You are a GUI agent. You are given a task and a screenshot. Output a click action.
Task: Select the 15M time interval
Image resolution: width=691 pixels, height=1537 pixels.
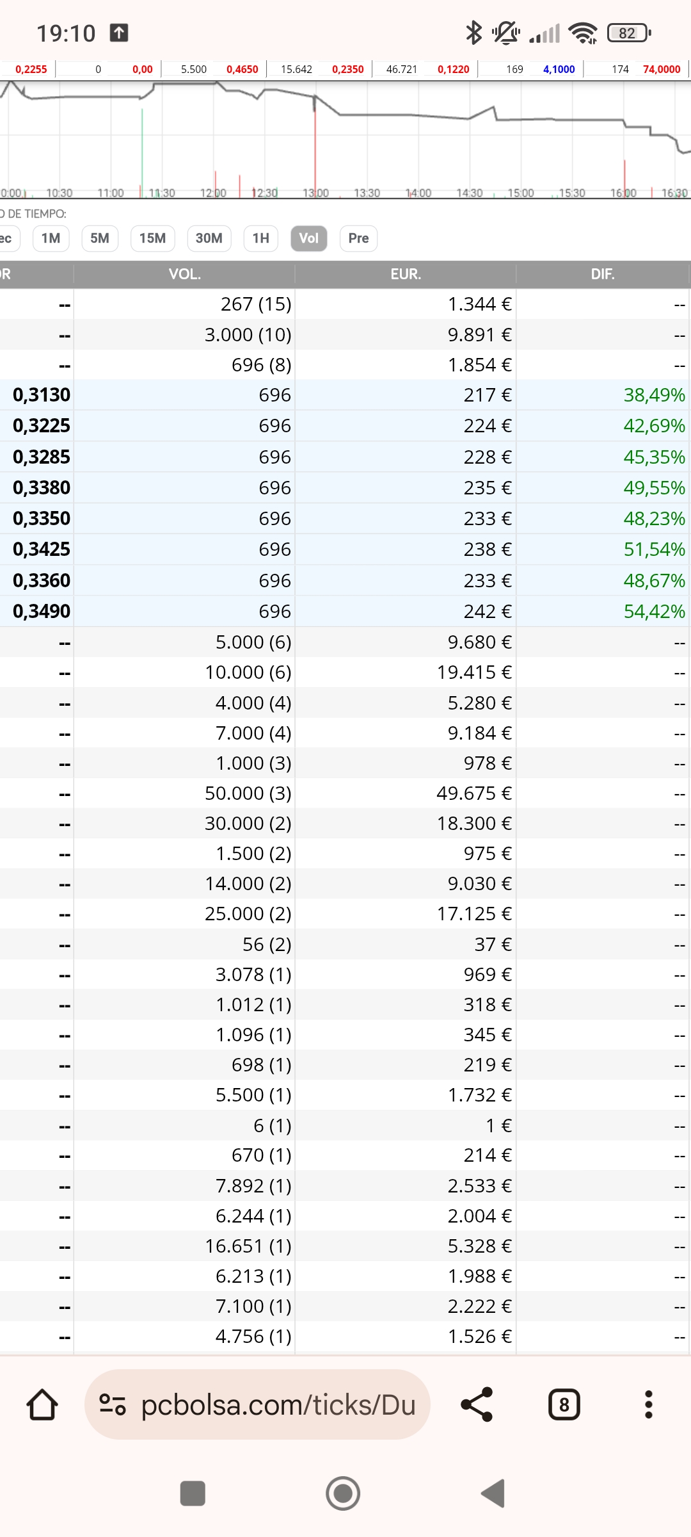(x=152, y=238)
